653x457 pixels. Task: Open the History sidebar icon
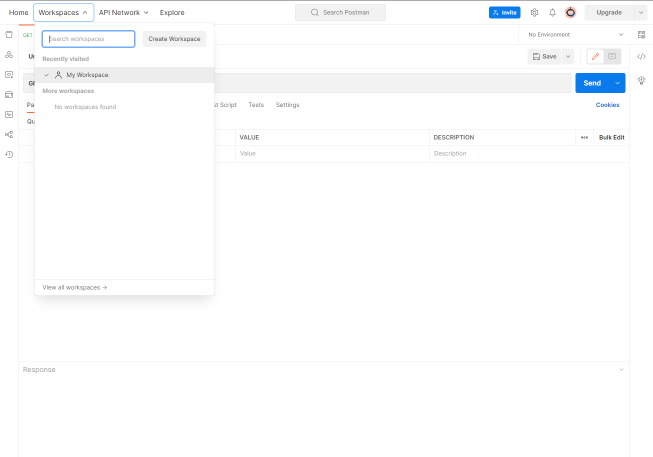coord(9,154)
